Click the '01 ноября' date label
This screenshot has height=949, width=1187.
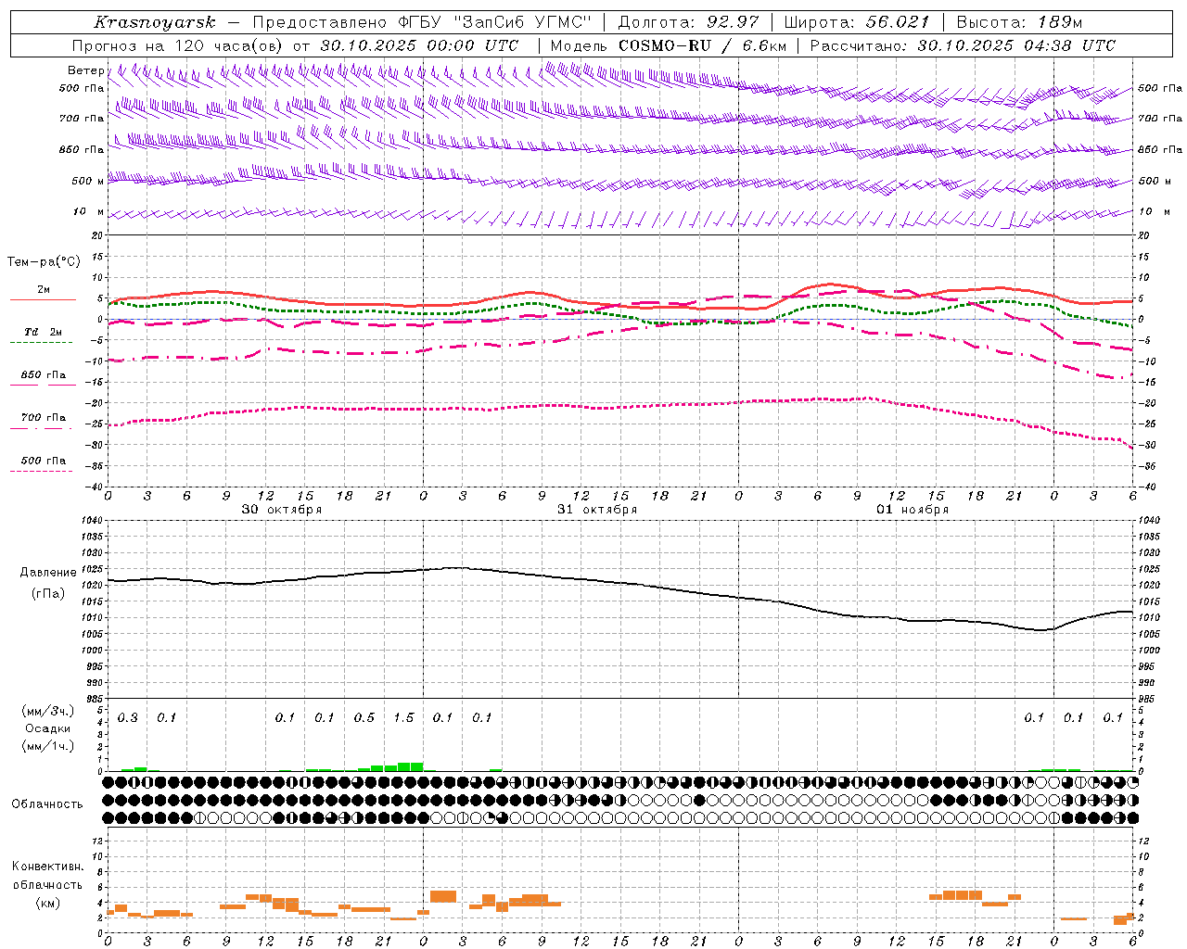point(913,510)
